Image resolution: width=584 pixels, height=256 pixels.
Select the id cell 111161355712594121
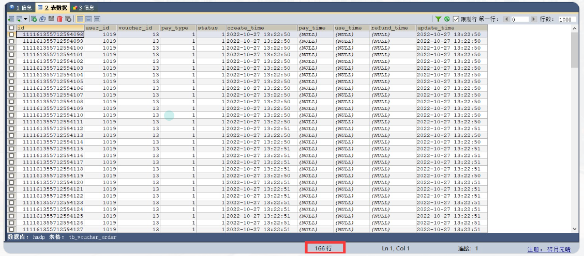click(50, 189)
